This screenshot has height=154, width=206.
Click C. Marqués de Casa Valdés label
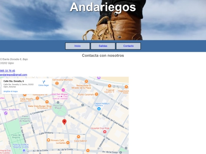click(x=112, y=121)
